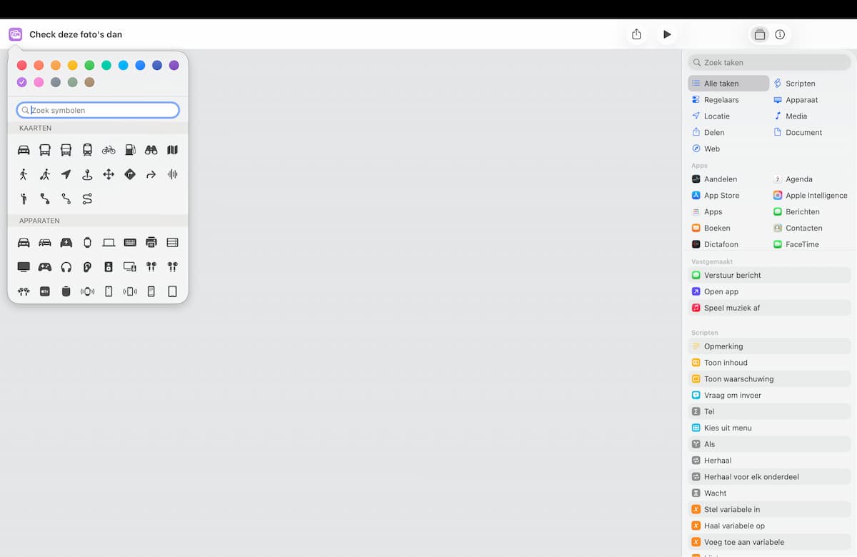Select the red color swatch
Screen dimensions: 857x557
point(22,65)
